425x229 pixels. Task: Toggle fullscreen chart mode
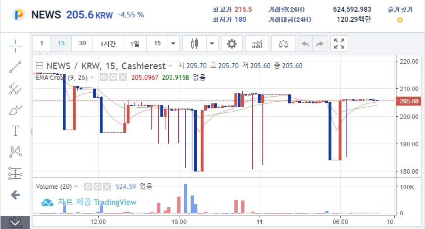pos(339,44)
